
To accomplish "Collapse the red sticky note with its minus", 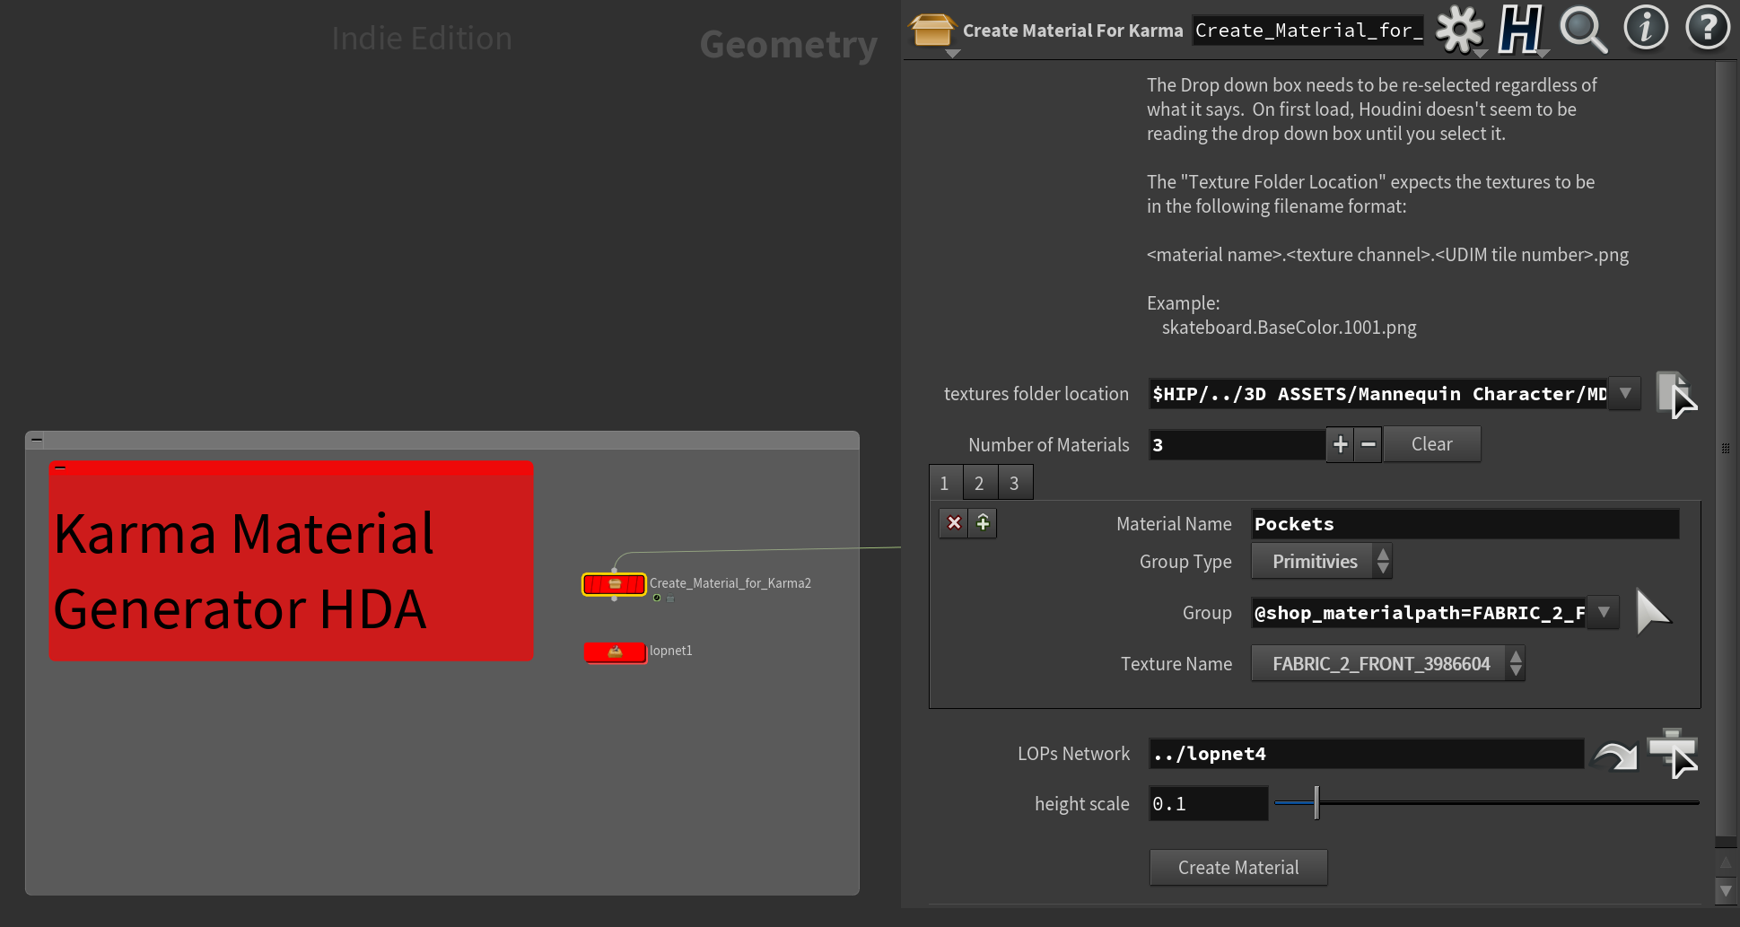I will pos(60,468).
